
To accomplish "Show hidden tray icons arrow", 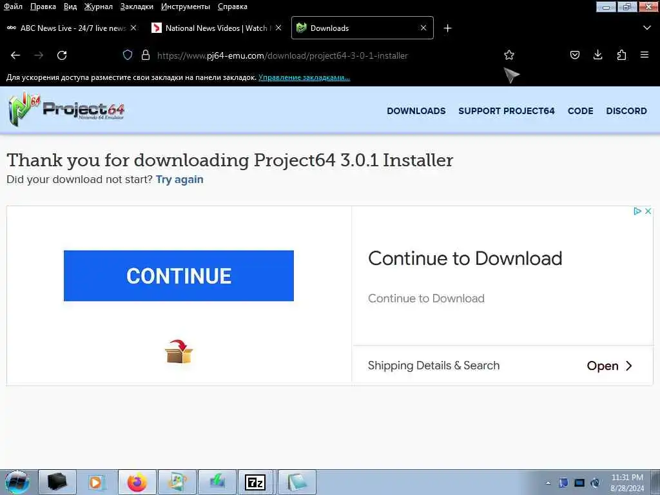I will pyautogui.click(x=548, y=483).
